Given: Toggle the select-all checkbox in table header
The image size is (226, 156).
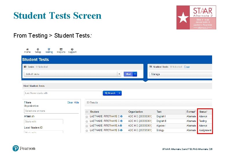Looking at the screenshot, I should (x=87, y=112).
